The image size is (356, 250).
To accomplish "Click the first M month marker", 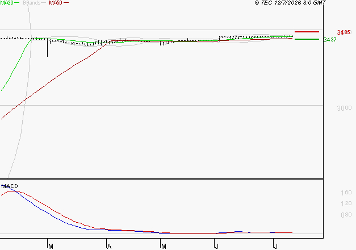I will click(x=51, y=247).
